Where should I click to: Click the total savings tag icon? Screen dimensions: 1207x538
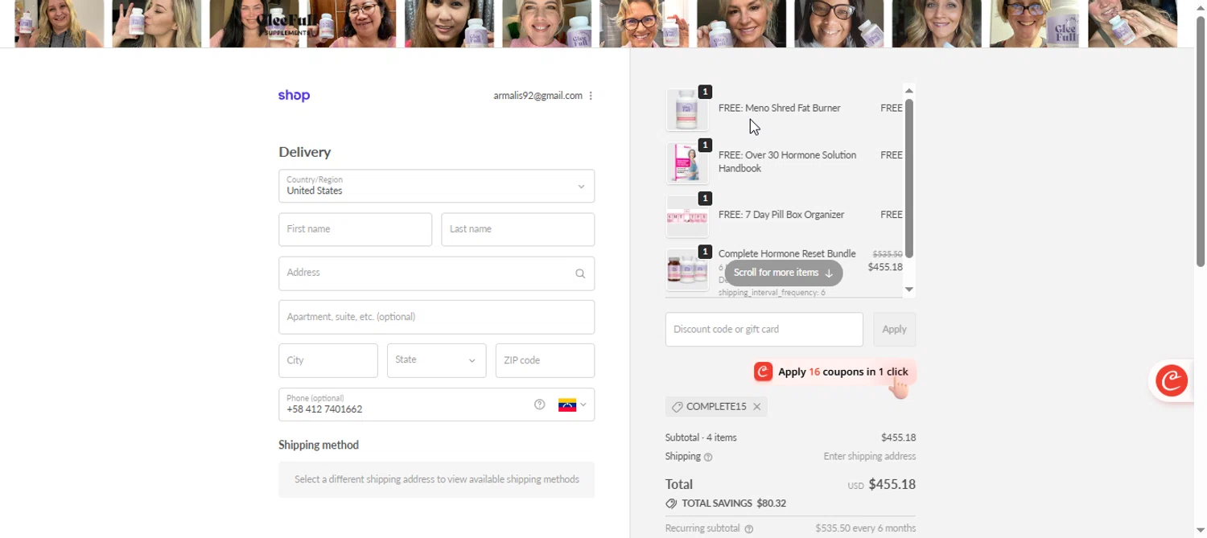click(671, 503)
